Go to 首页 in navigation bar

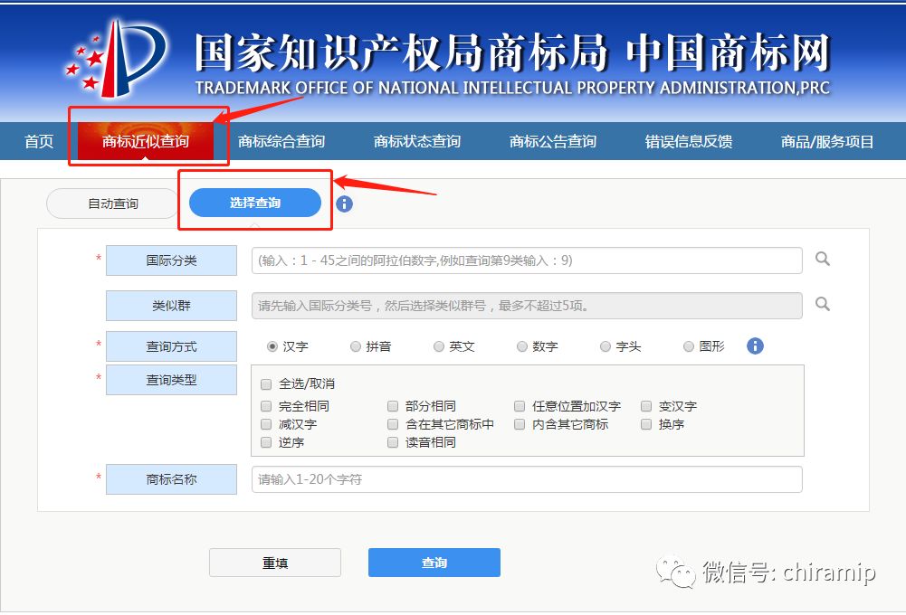(x=39, y=141)
